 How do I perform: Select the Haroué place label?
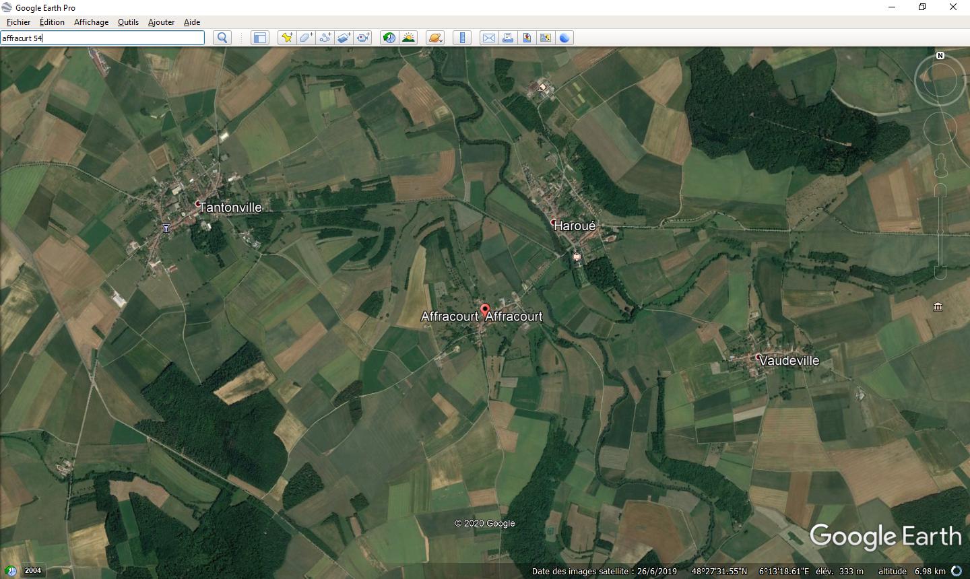(x=575, y=226)
